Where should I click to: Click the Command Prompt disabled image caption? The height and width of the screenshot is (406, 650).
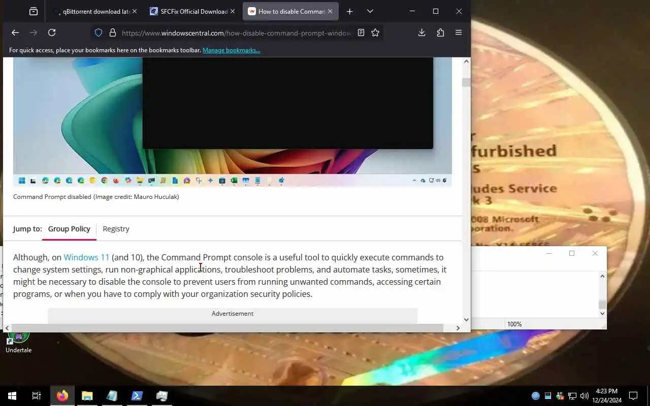pyautogui.click(x=96, y=197)
